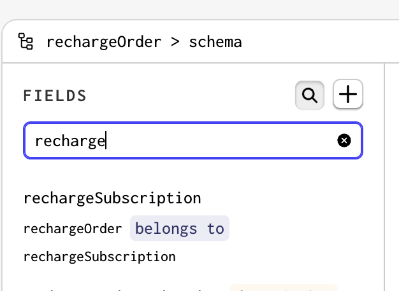Click the pane right of fields divider
The image size is (399, 291).
(x=392, y=177)
